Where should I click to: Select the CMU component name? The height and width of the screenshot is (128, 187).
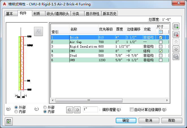pyautogui.click(x=72, y=51)
